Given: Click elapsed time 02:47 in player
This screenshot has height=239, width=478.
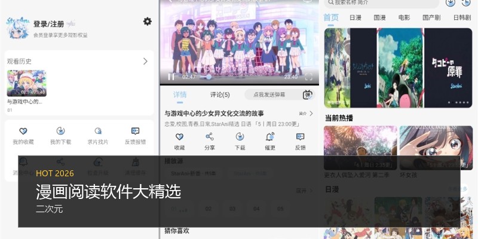Looking at the screenshot, I should coord(189,77).
